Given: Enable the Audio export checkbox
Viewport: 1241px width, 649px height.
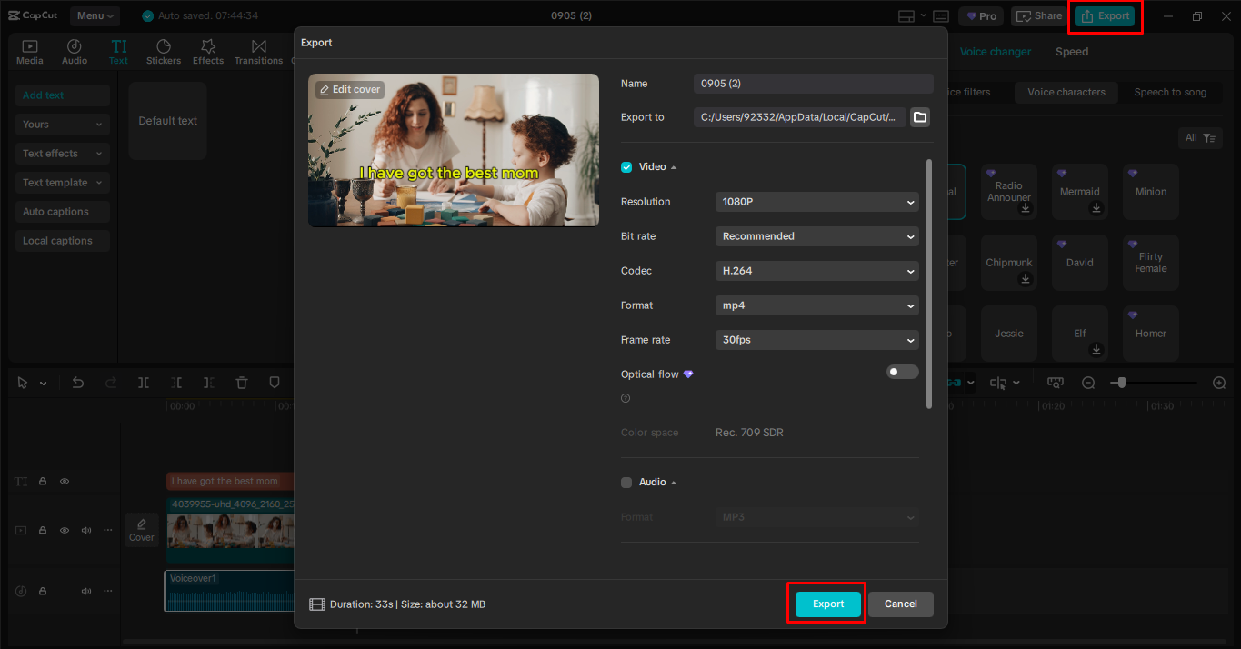Looking at the screenshot, I should pos(626,482).
